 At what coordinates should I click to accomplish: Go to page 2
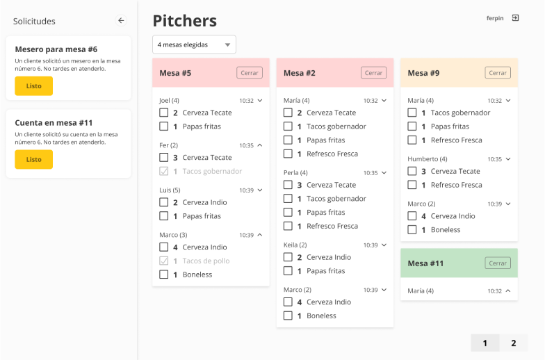point(514,343)
